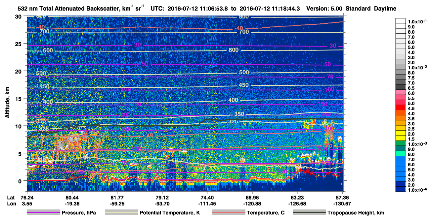
Task: Click the green colorbar swatch beside 1.0x10-3
Action: click(x=401, y=143)
